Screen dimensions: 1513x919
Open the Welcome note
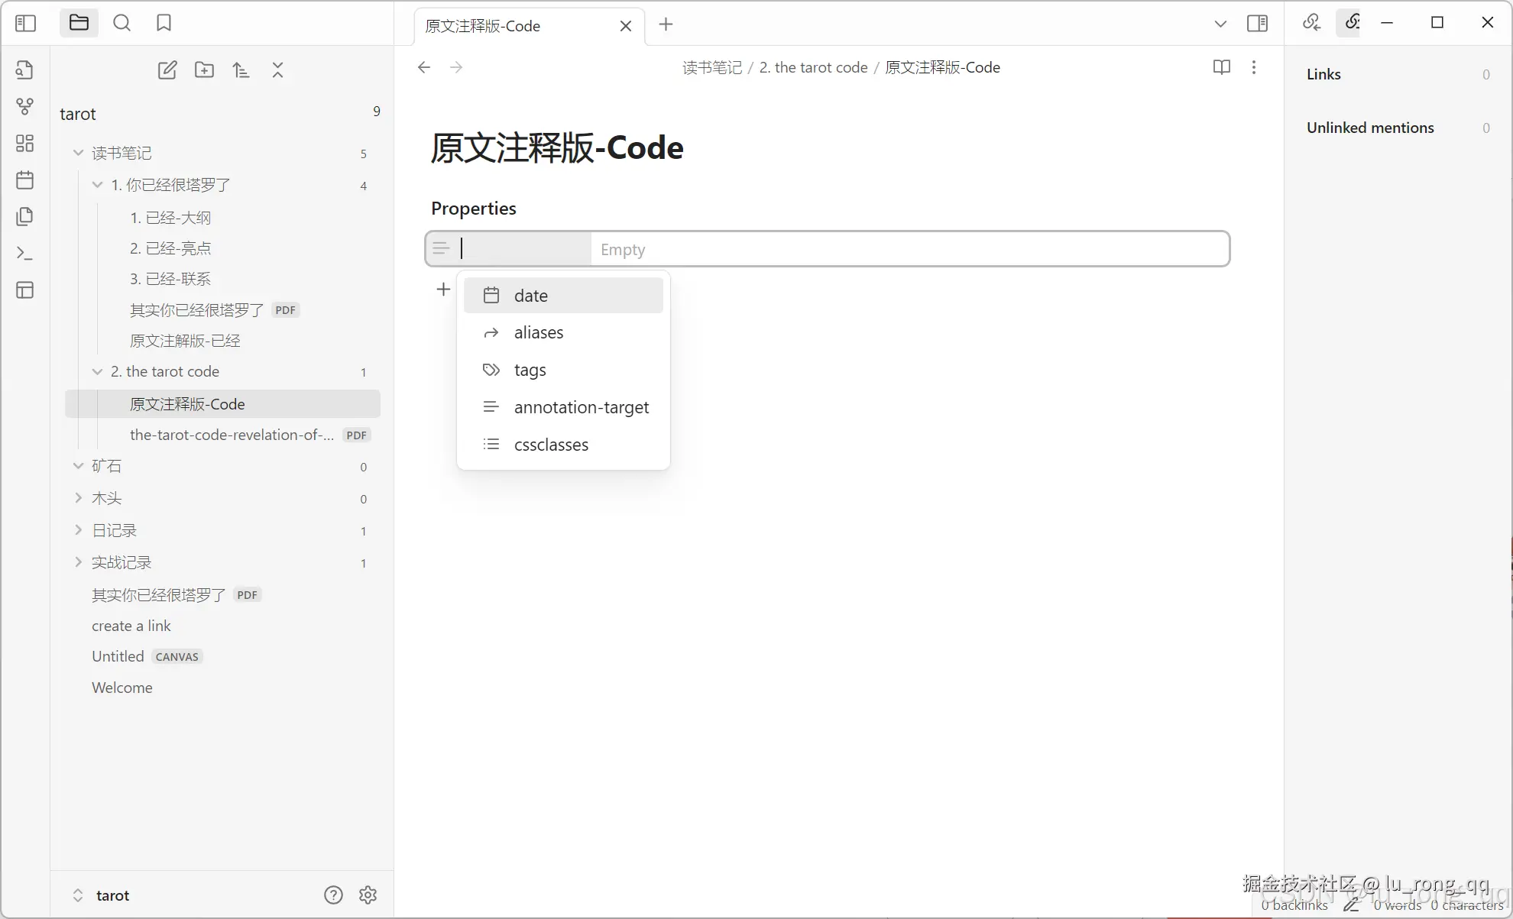click(x=121, y=688)
